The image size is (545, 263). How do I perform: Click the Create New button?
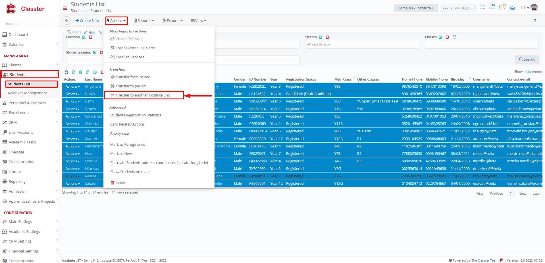[x=87, y=20]
